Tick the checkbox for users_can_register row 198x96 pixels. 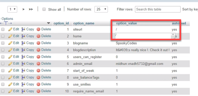[x=3, y=57]
